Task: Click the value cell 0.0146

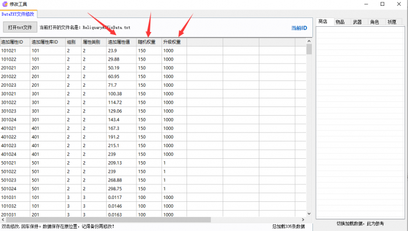Action: click(x=121, y=206)
